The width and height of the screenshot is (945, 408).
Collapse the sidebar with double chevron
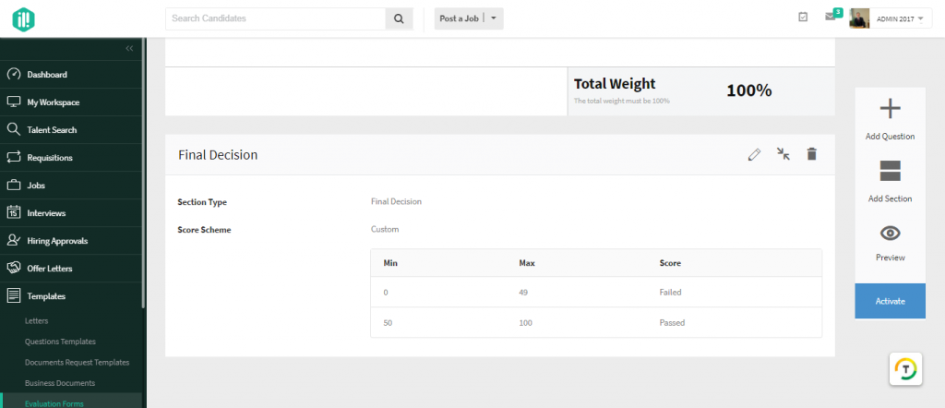[x=129, y=48]
